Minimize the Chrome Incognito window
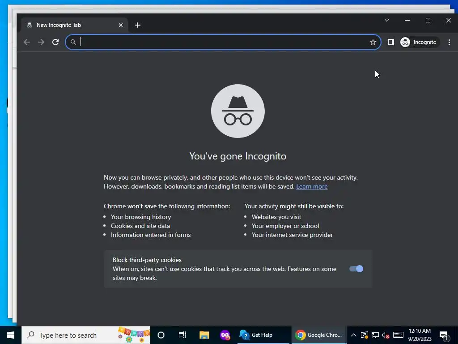 click(407, 20)
